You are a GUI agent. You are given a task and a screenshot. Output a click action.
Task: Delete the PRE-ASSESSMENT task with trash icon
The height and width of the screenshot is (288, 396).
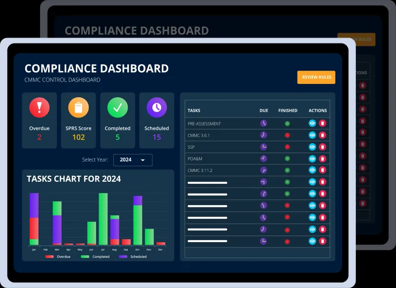(322, 123)
